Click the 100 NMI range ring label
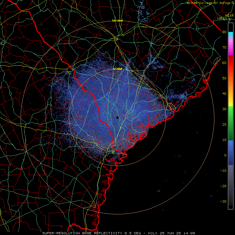The height and width of the screenshot is (235, 235). [x=117, y=21]
